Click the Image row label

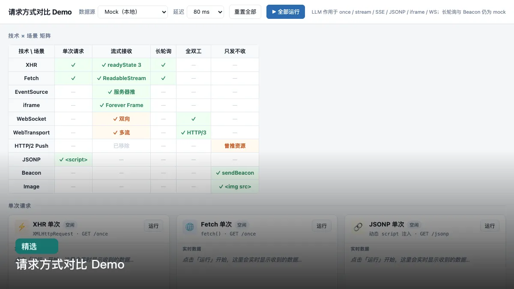[x=31, y=187]
